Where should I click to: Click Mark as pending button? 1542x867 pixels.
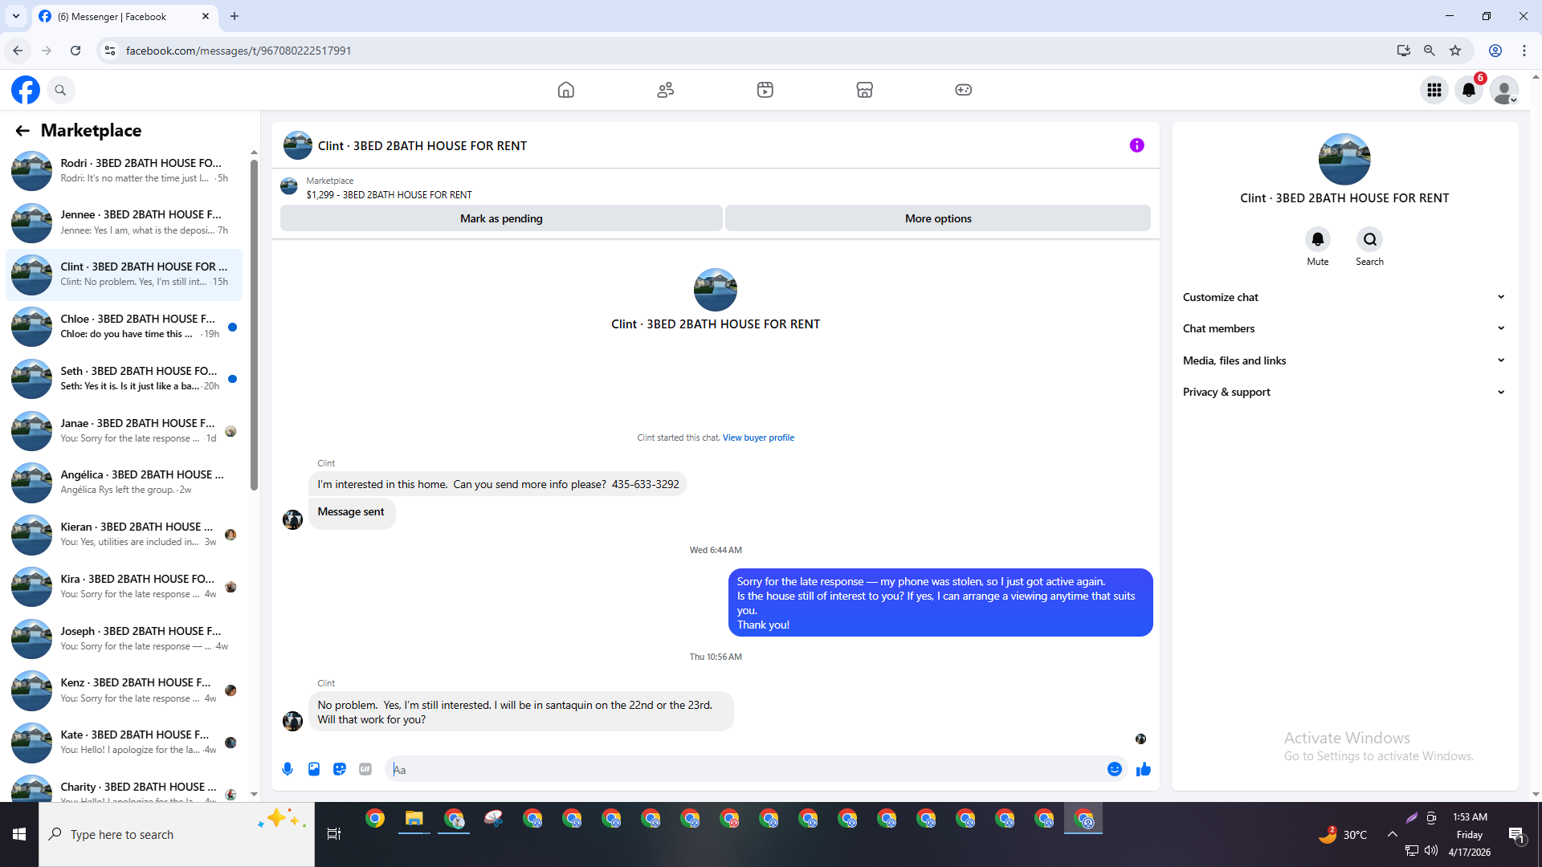point(501,218)
